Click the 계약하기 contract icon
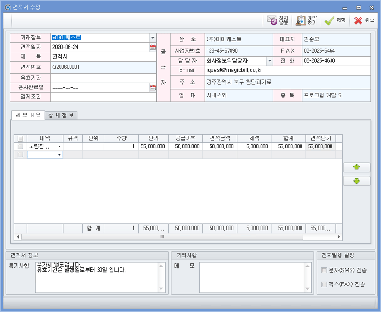 click(301, 20)
